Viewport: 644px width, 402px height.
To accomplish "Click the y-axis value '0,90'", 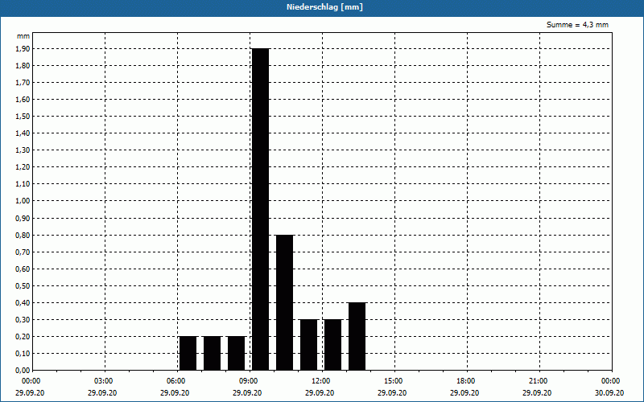I will coord(23,218).
